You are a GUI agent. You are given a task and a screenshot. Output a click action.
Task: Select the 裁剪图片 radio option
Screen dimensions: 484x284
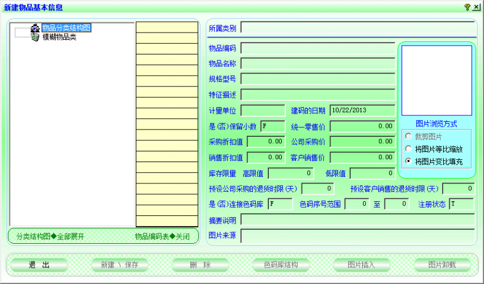click(408, 137)
